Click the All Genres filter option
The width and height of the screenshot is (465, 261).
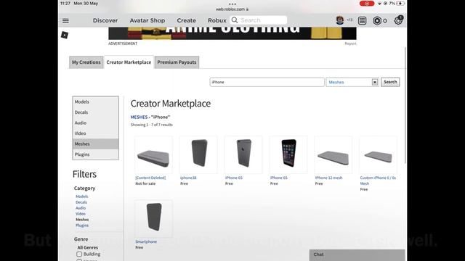87,247
